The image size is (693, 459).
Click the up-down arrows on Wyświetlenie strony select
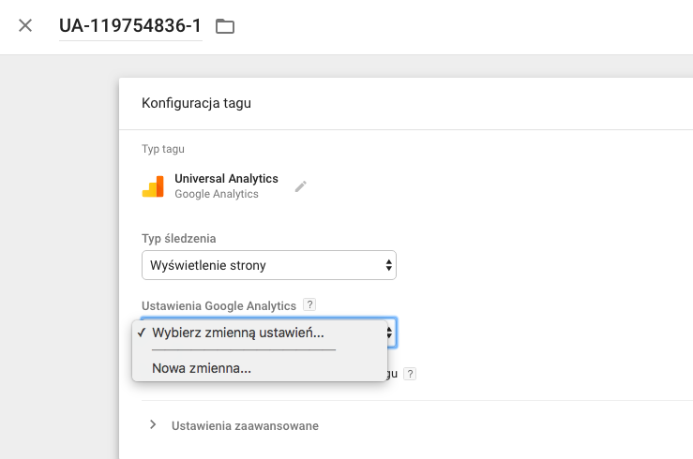point(388,265)
